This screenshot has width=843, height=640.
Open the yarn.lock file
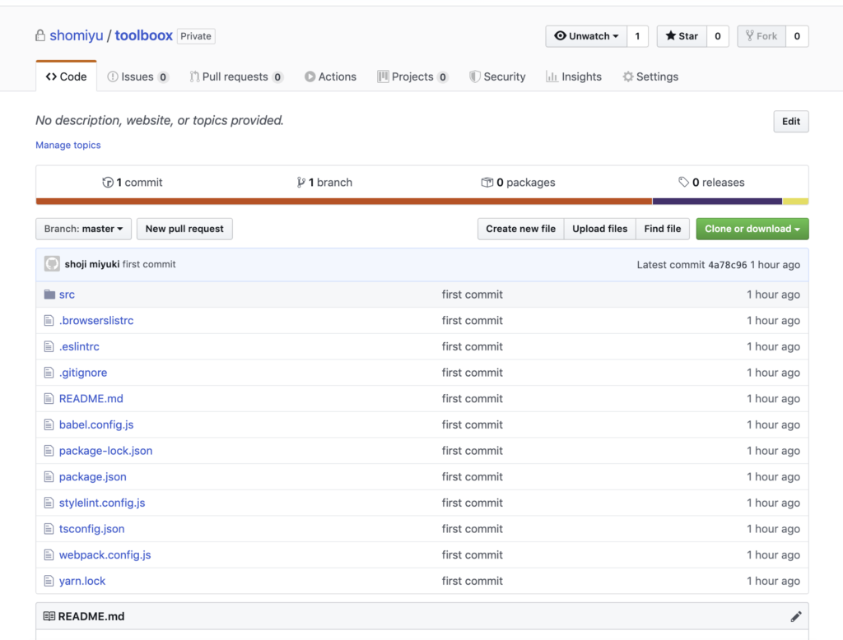(x=82, y=582)
